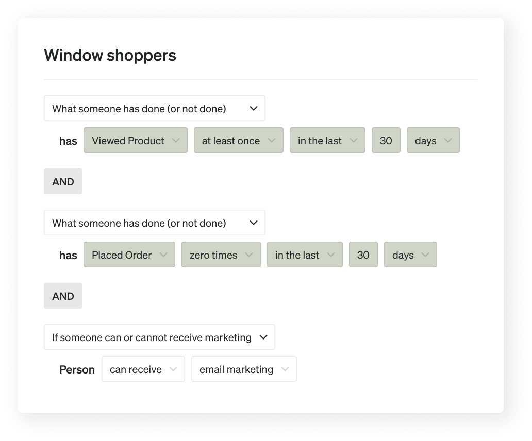Change the 'at least once' frequency dropdown
This screenshot has width=532, height=441.
pos(238,141)
